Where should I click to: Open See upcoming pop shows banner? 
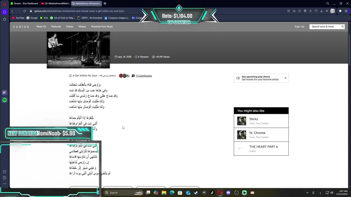click(x=261, y=78)
